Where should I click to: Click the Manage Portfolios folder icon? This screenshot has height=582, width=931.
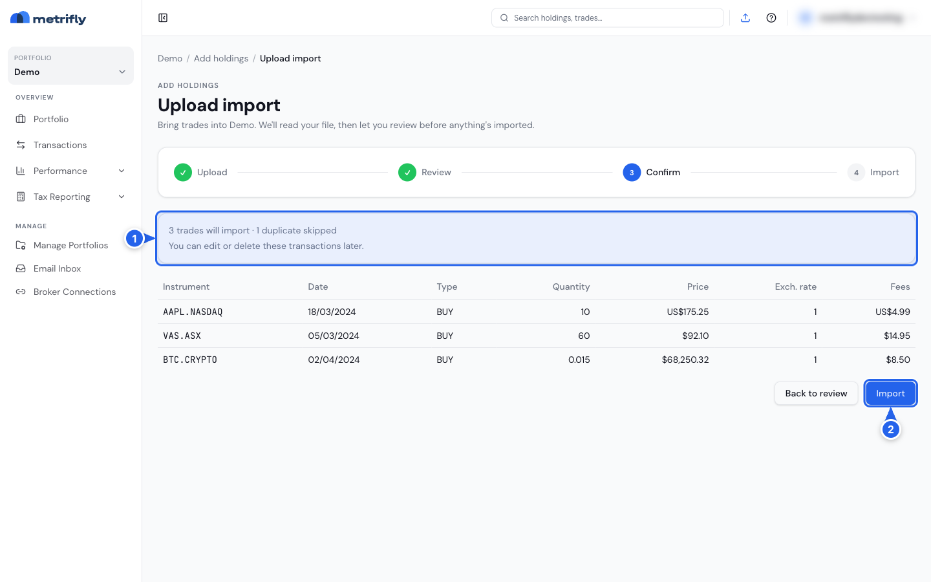click(x=21, y=245)
